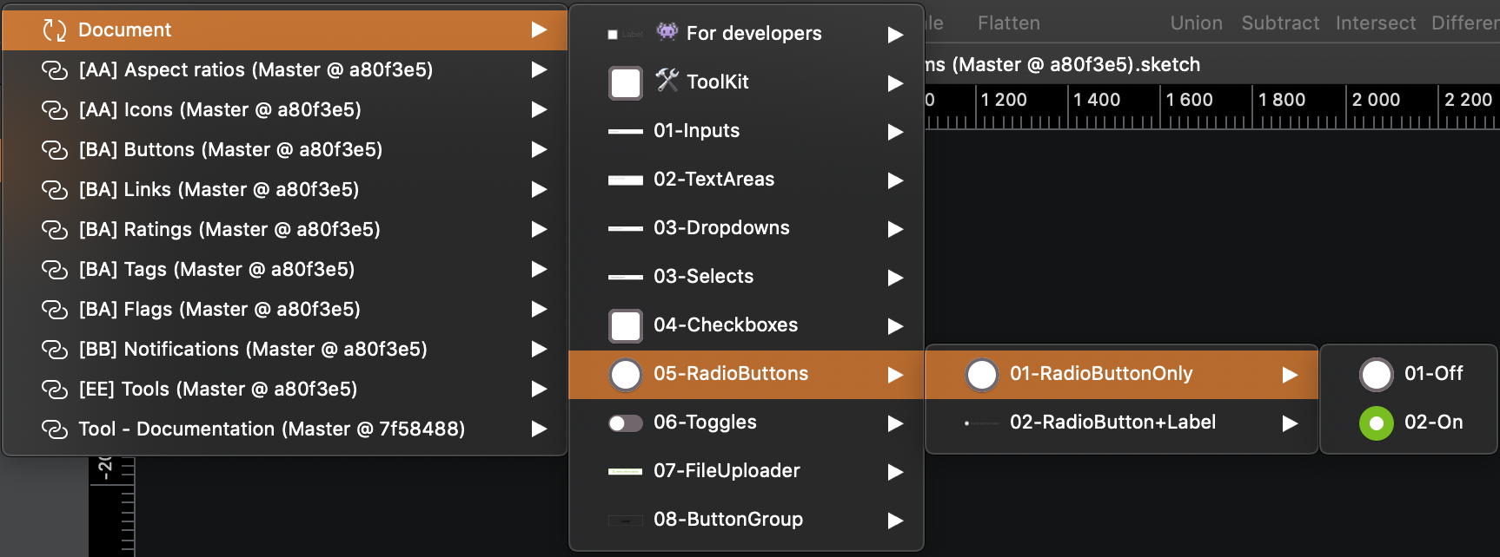Select the 01-Off radio button symbol
The height and width of the screenshot is (557, 1500).
pyautogui.click(x=1376, y=374)
